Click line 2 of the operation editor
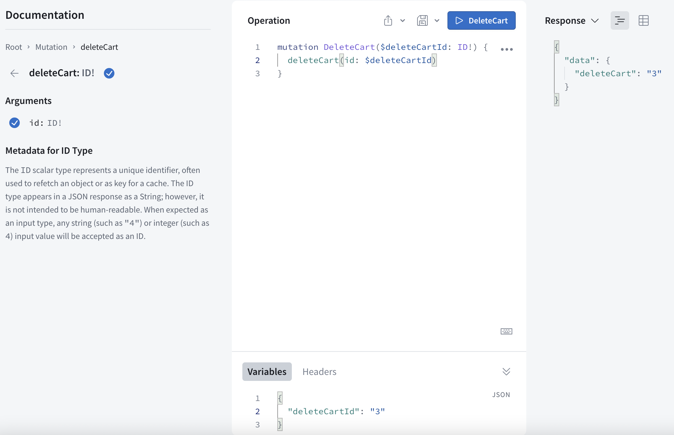 pos(362,60)
